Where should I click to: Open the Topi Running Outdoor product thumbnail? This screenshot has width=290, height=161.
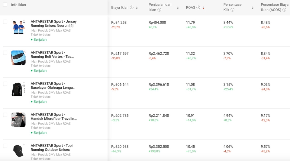click(x=18, y=151)
